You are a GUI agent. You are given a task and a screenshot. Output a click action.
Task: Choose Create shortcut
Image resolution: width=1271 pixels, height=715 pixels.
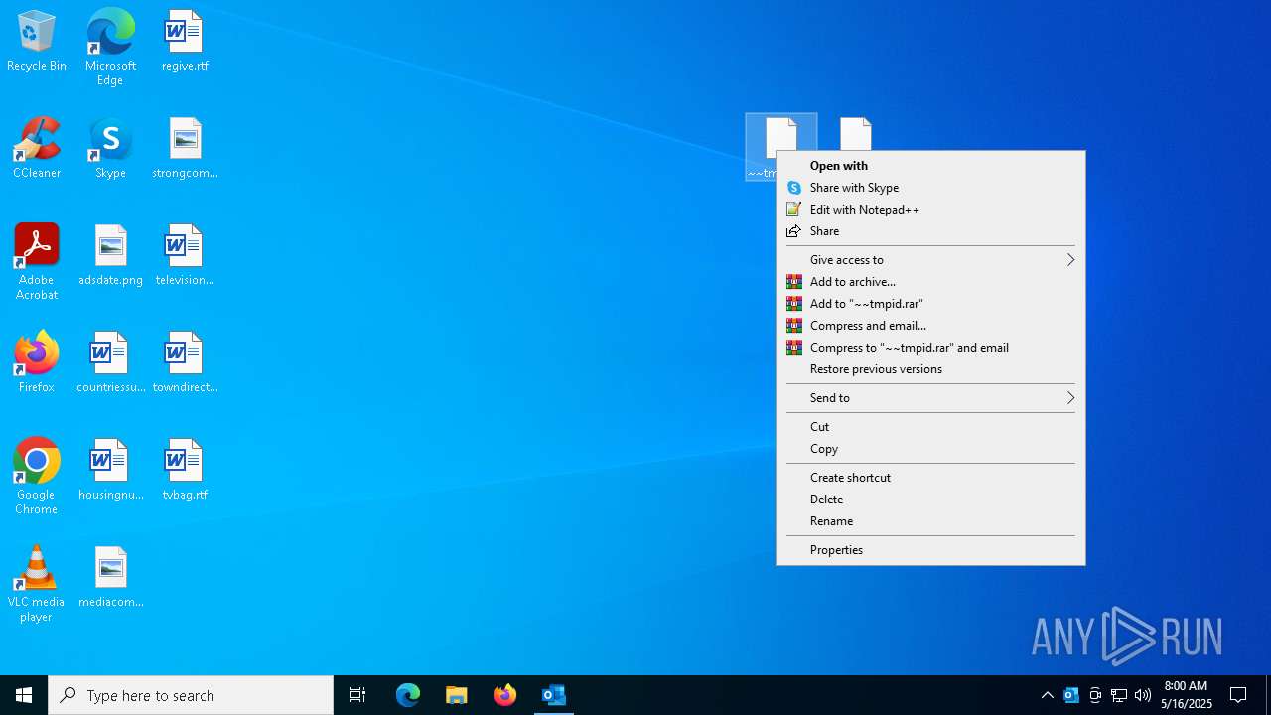click(930, 478)
